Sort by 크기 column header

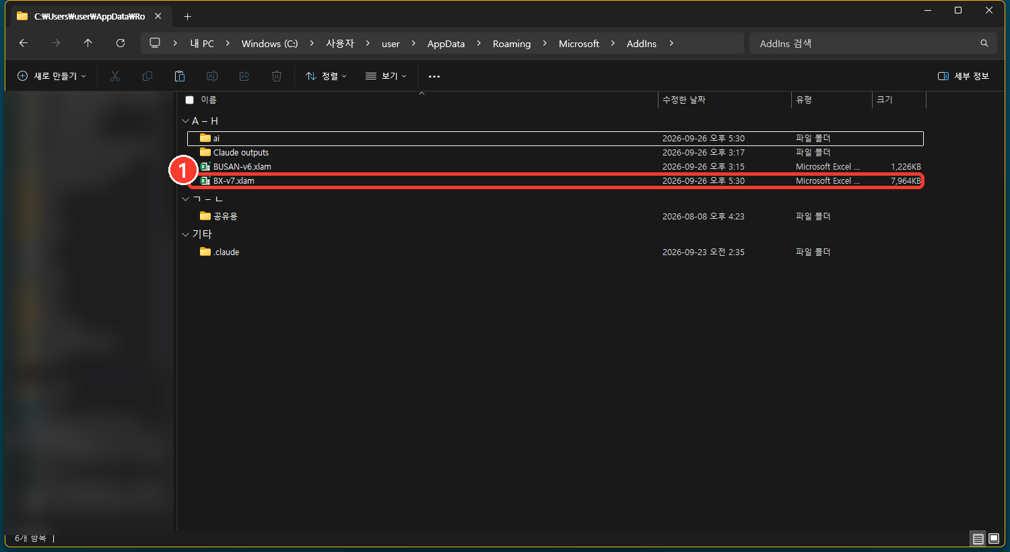[x=900, y=100]
